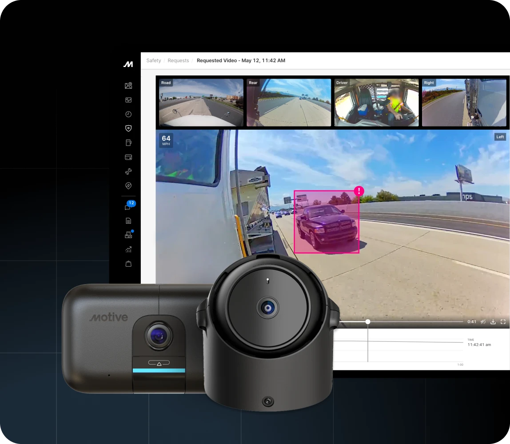The height and width of the screenshot is (444, 510).
Task: Open the card payment sidebar icon
Action: (128, 157)
